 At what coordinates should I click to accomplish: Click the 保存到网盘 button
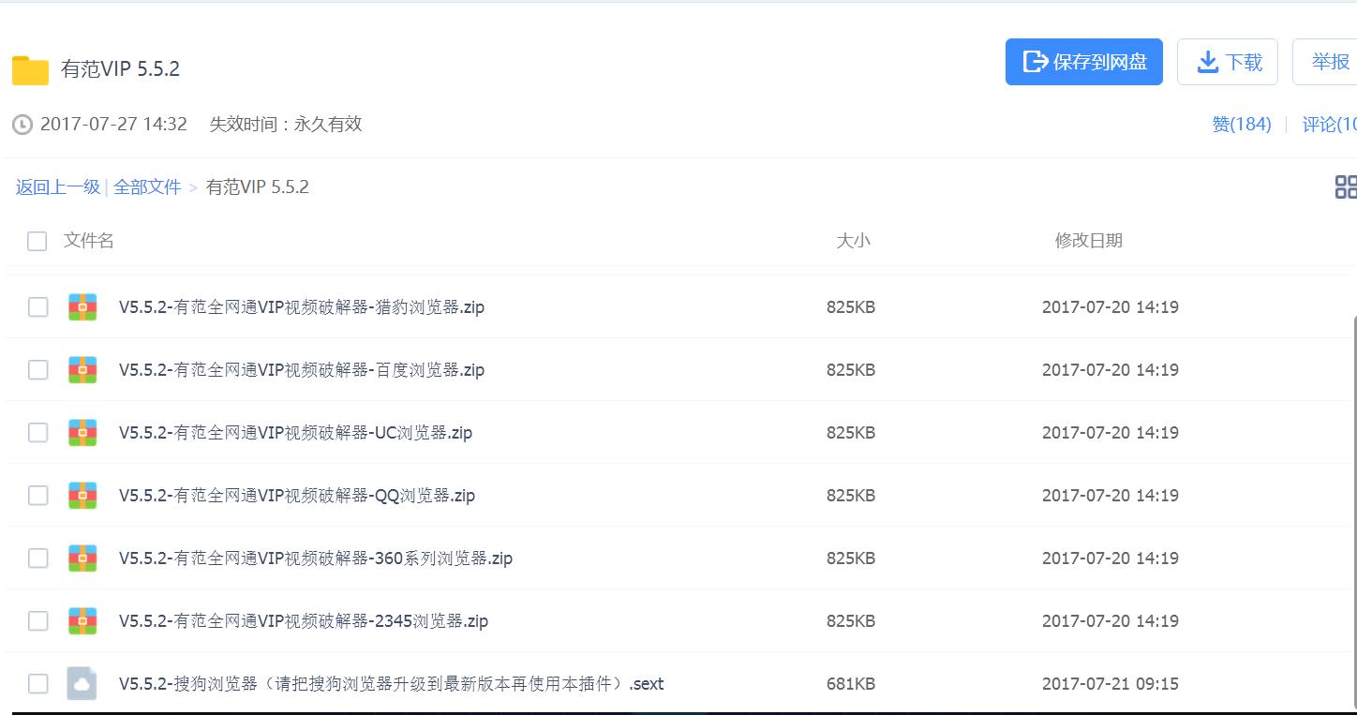pos(1084,61)
